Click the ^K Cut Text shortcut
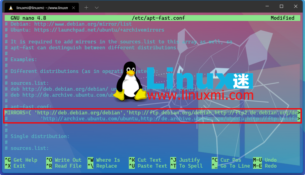The height and width of the screenshot is (175, 305). click(x=145, y=160)
